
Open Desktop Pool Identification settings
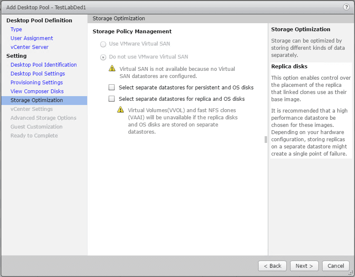coord(43,65)
